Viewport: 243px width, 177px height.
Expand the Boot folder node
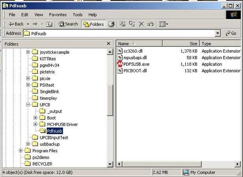[35, 118]
